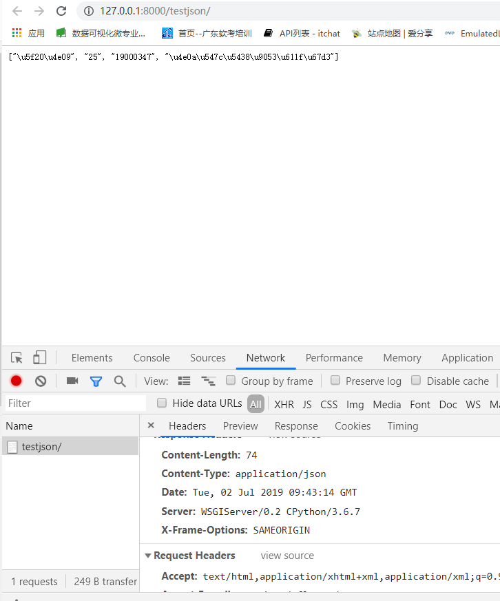This screenshot has height=601, width=500.
Task: Open network search magnifier
Action: pos(120,381)
